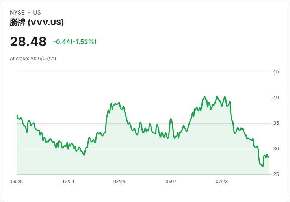Select the 02/24 date on x-axis
Viewport: 290px width, 202px height.
tap(119, 182)
